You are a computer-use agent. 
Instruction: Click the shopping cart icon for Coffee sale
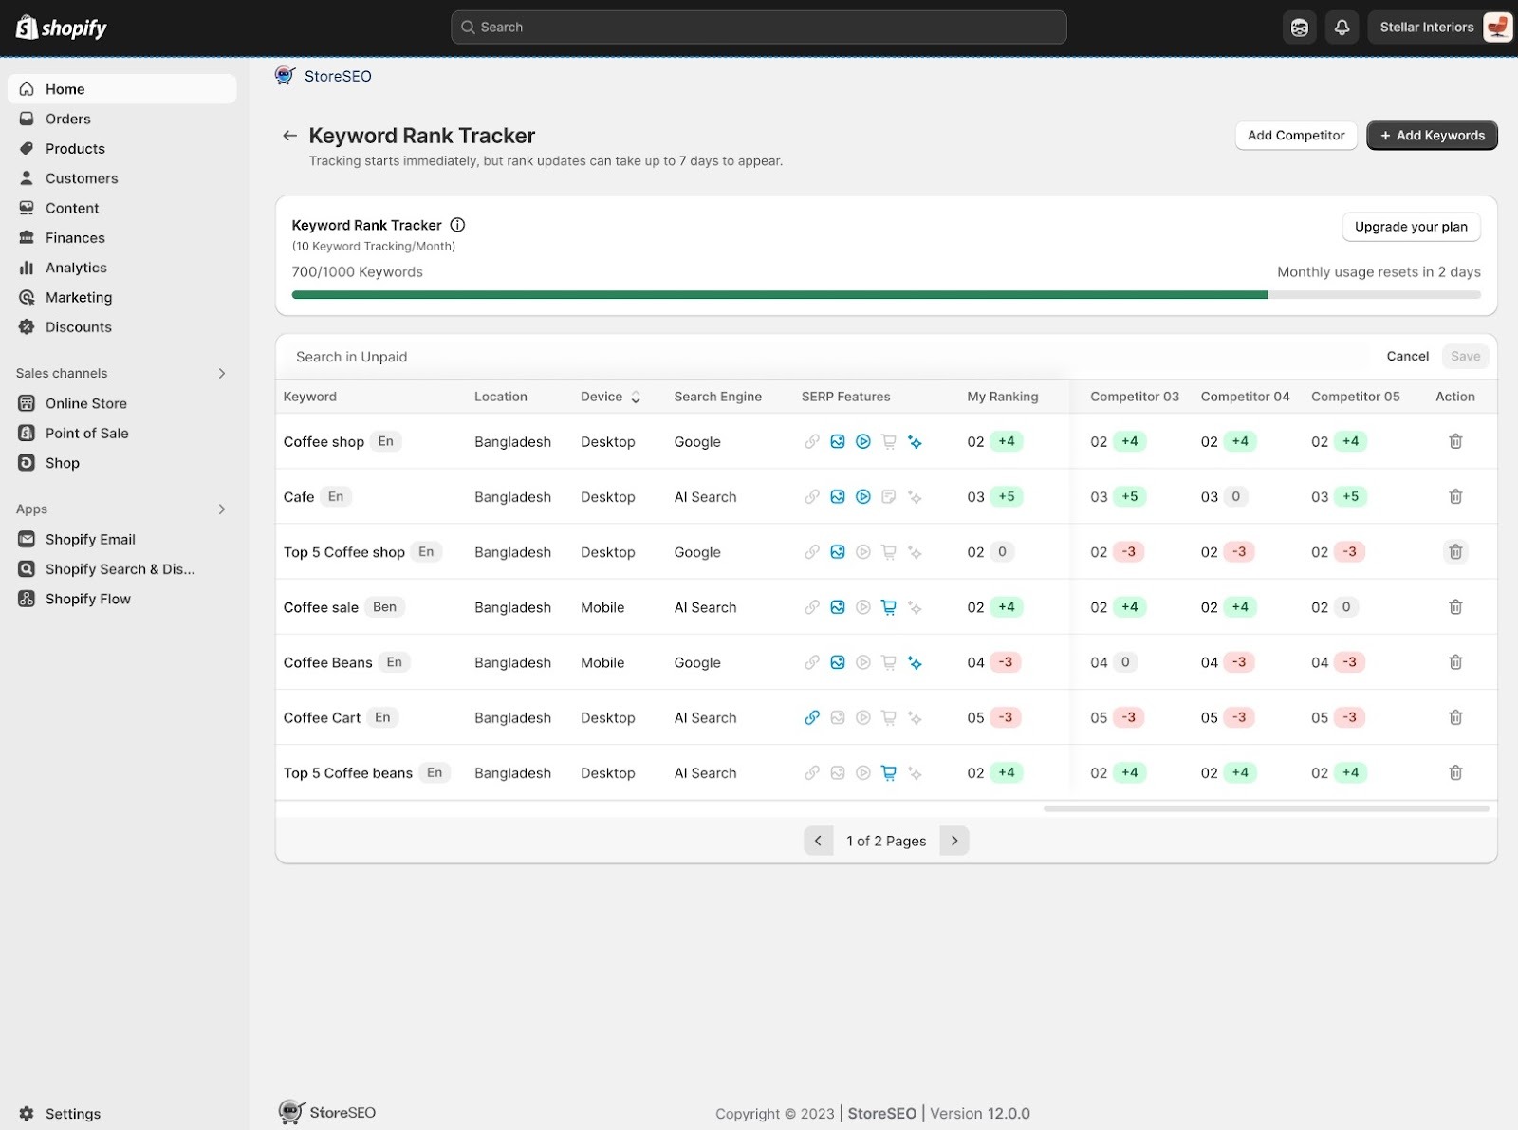tap(888, 607)
